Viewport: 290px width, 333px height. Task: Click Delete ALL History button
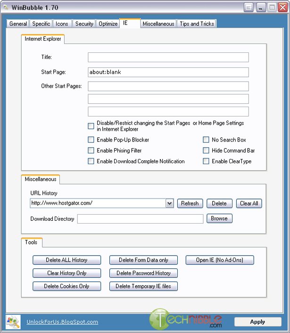[x=66, y=260]
